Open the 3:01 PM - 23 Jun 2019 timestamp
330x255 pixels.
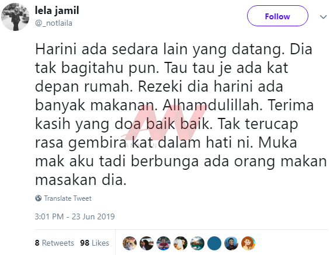[x=75, y=216]
